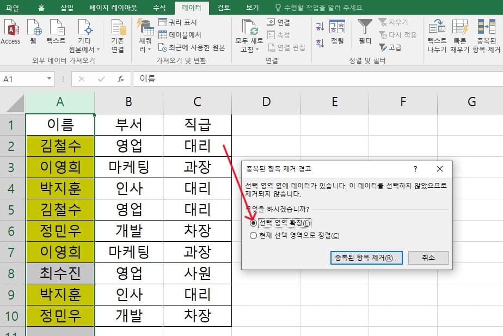Click the 중복된 항목 제거 ribbon icon
The height and width of the screenshot is (336, 503).
pos(486,31)
